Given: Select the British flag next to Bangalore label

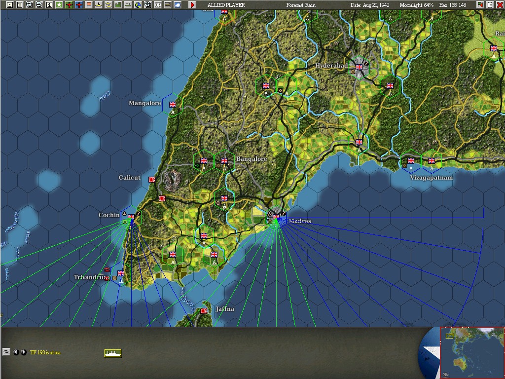Looking at the screenshot, I should [224, 160].
